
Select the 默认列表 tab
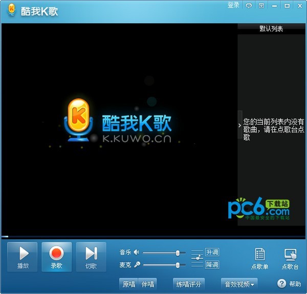[271, 29]
